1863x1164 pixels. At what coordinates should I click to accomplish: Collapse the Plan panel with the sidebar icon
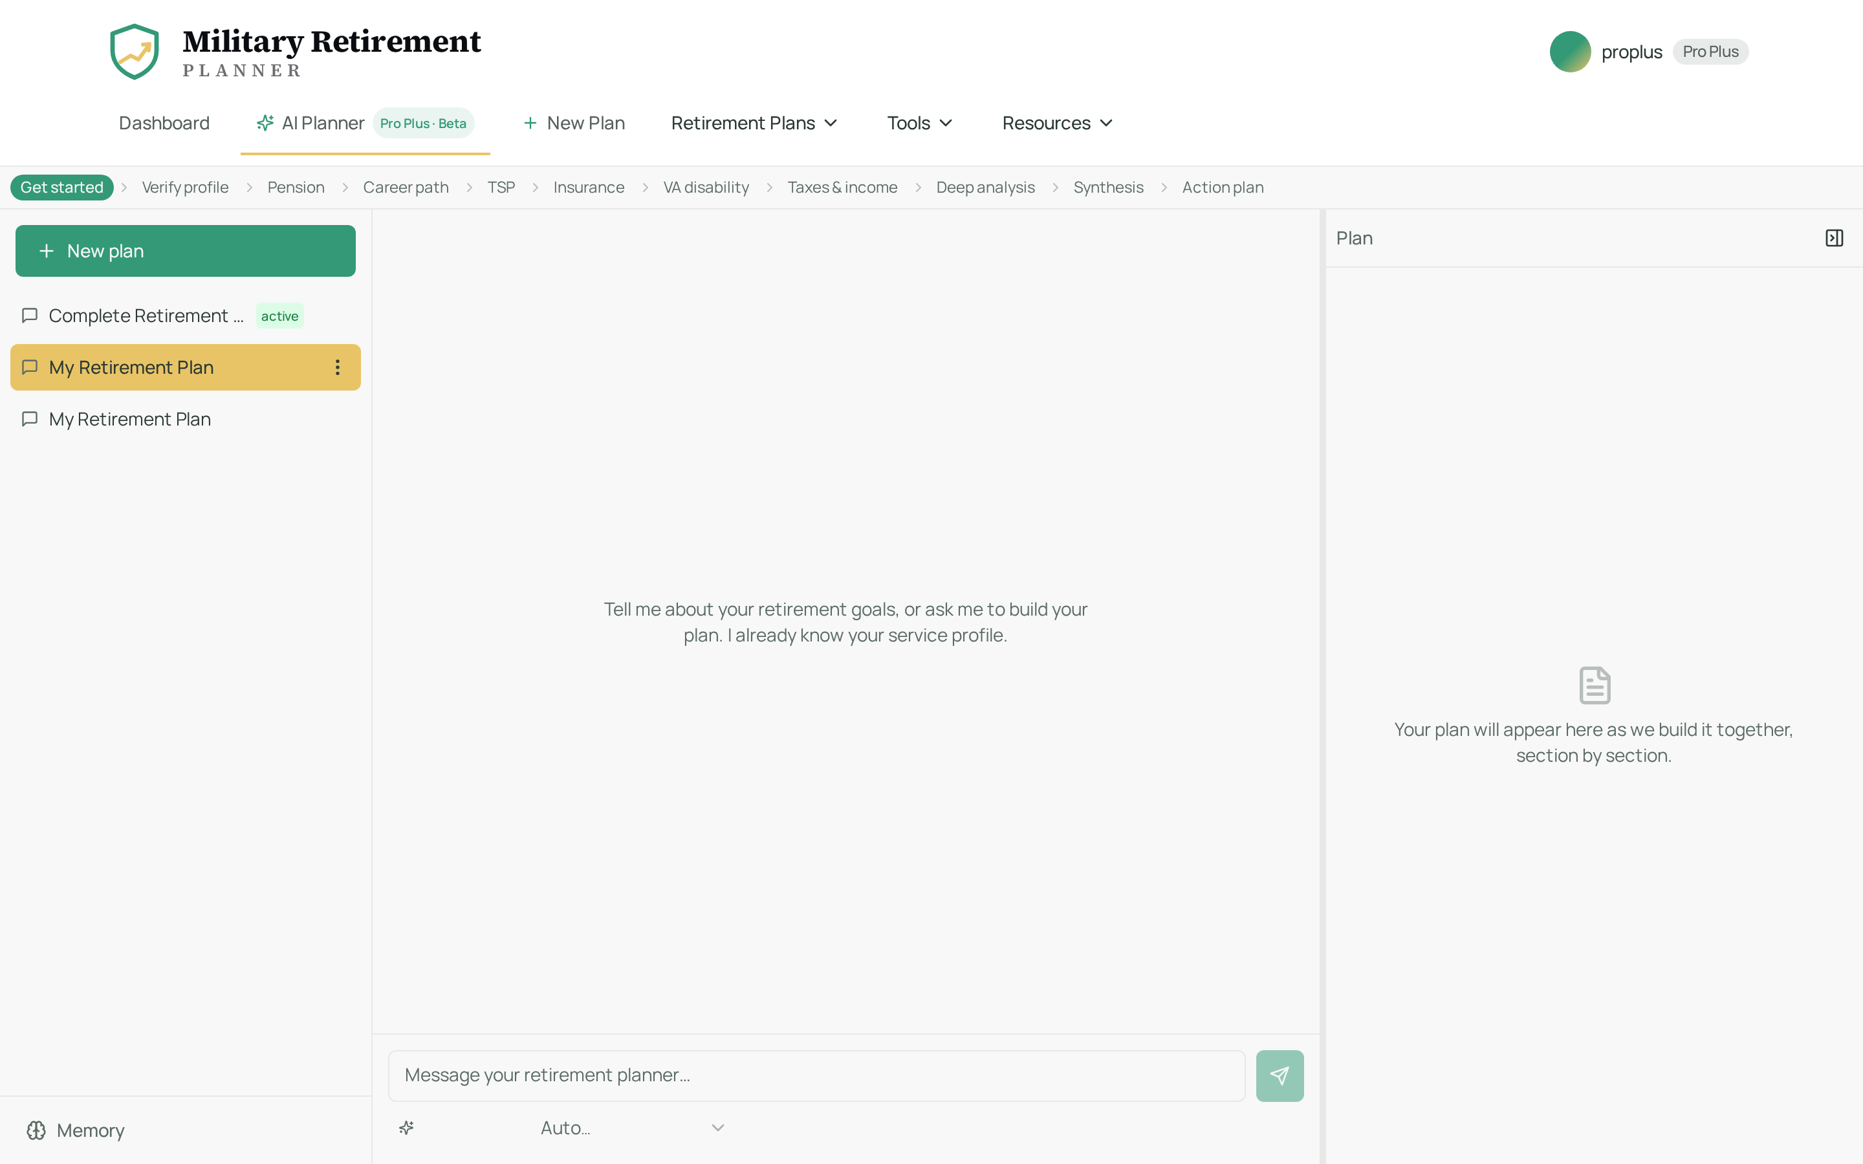tap(1834, 238)
